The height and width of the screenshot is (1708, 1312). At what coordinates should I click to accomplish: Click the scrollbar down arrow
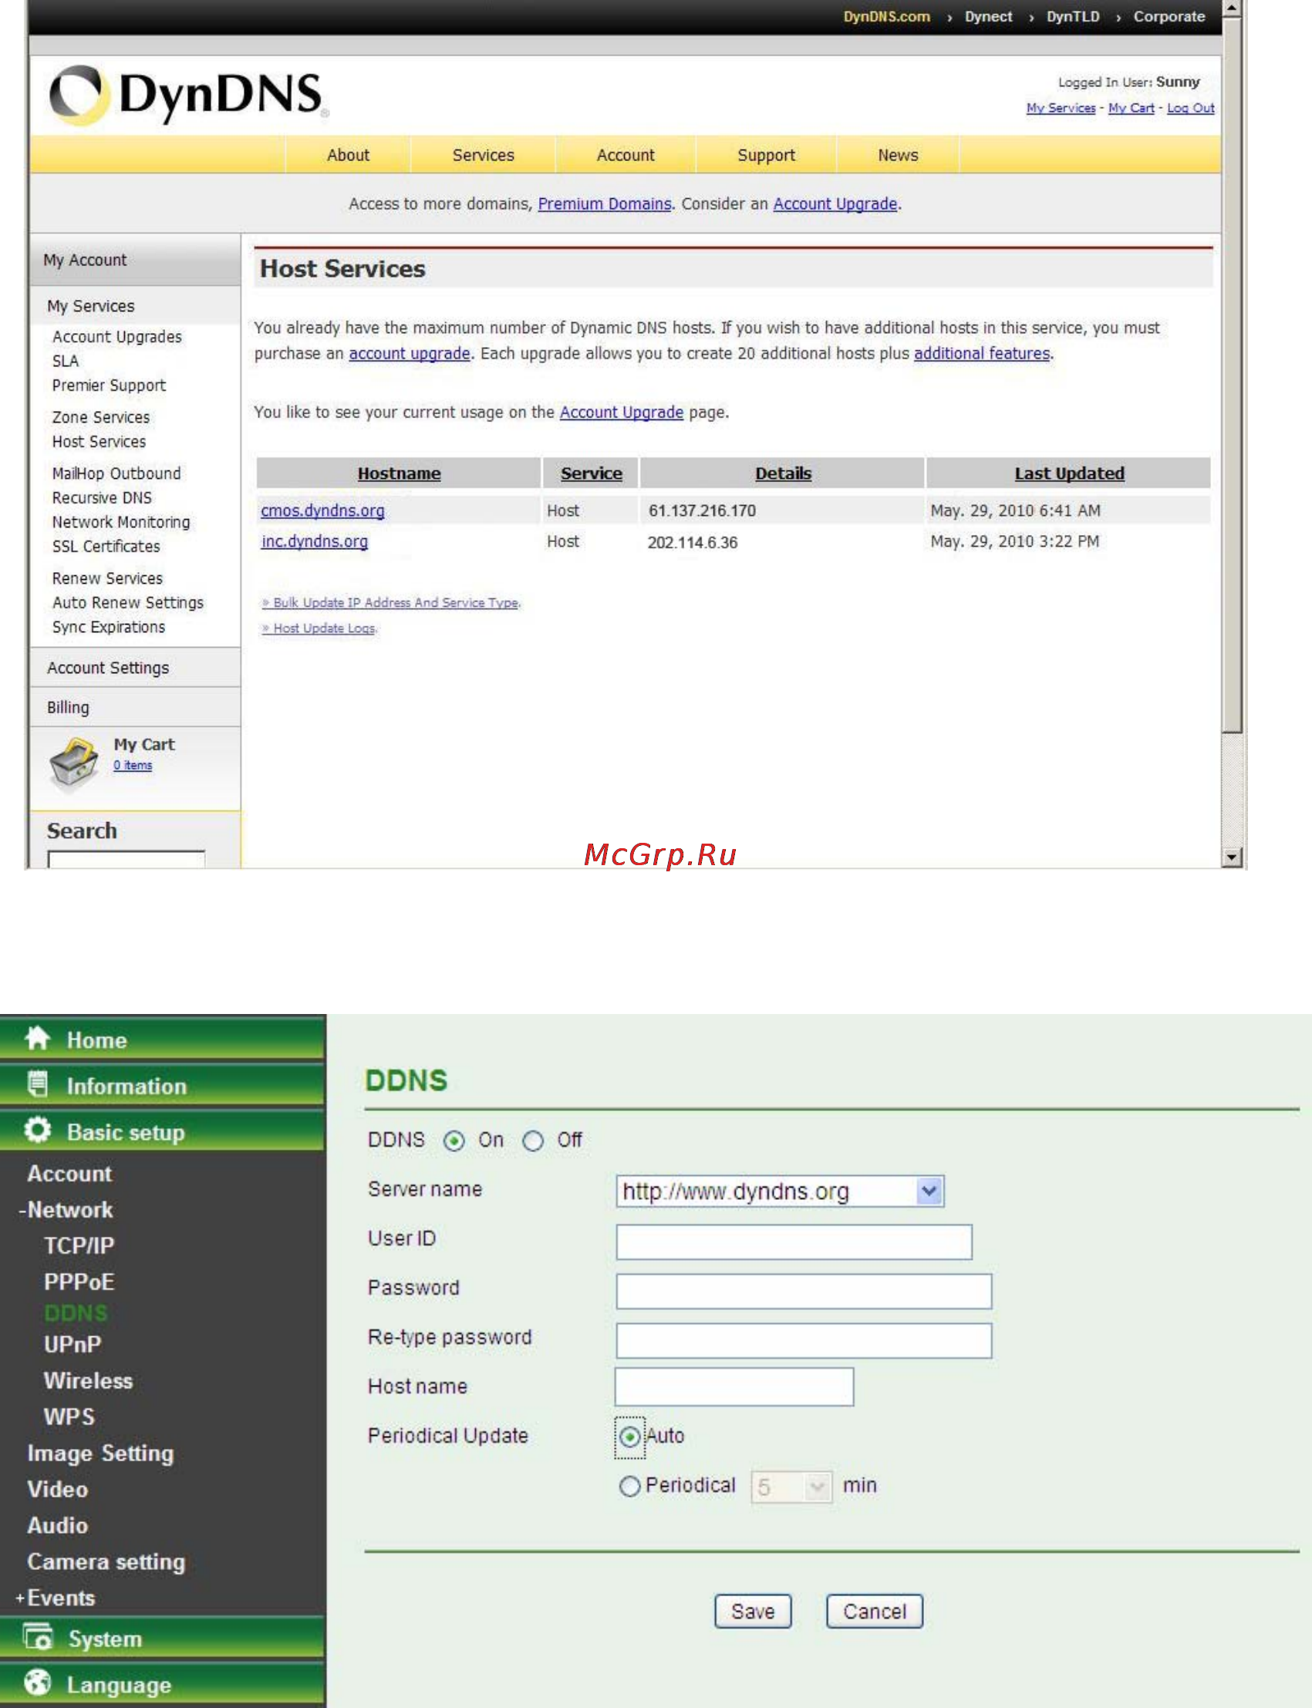pos(1232,857)
